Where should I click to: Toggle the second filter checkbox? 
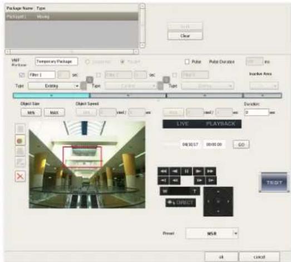pyautogui.click(x=98, y=75)
